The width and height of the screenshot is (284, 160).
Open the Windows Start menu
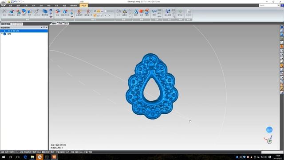(4, 157)
